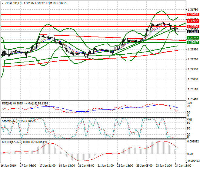This screenshot has height=169, width=200.
Task: Select the 1.30952 red price level label
Action: point(193,21)
